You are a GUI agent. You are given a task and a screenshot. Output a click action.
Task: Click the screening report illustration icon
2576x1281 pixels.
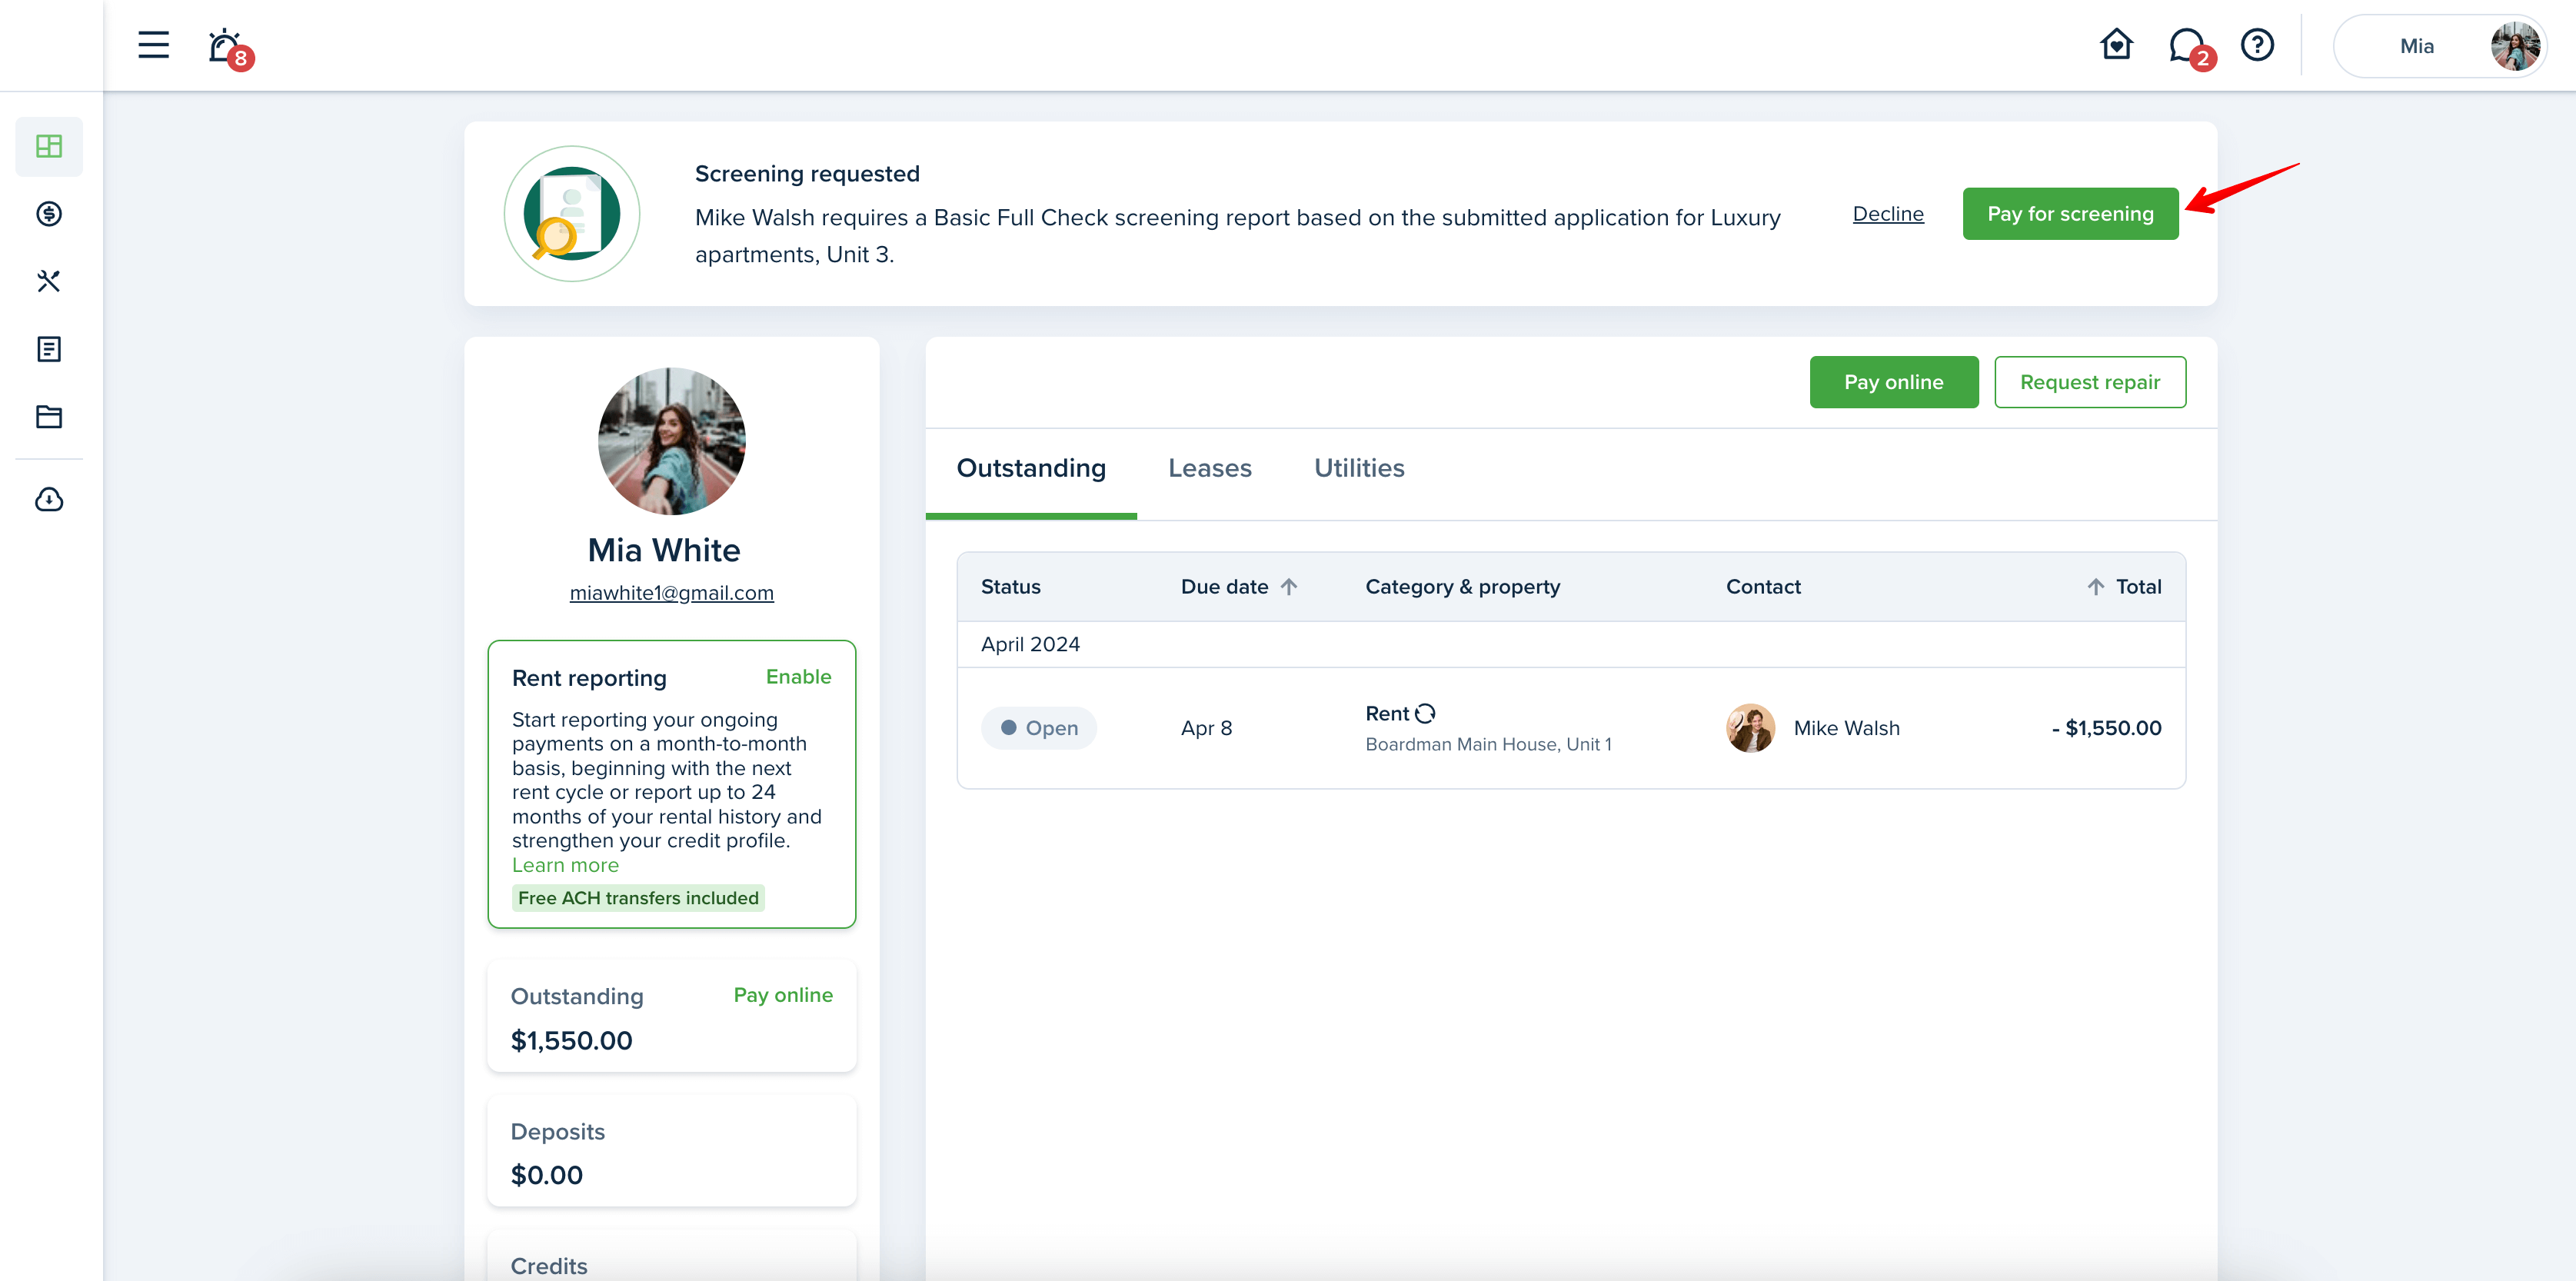click(x=572, y=214)
